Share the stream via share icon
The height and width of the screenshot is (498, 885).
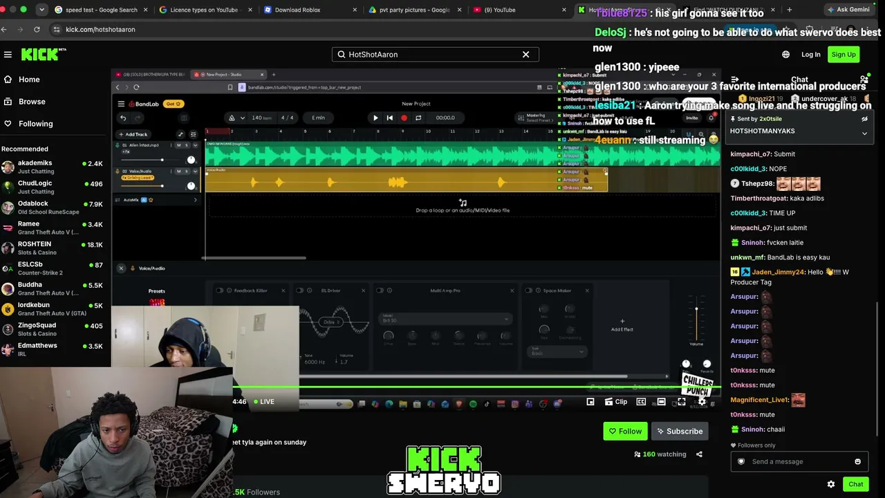point(699,454)
